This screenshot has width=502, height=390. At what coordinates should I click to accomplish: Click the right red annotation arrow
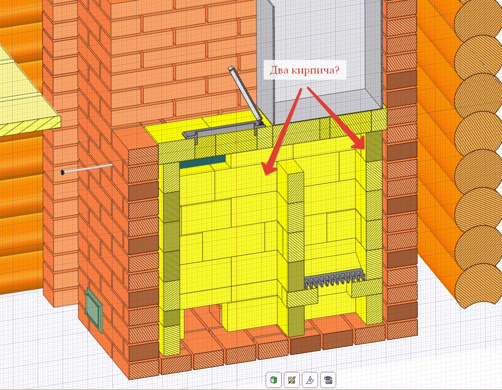[338, 117]
